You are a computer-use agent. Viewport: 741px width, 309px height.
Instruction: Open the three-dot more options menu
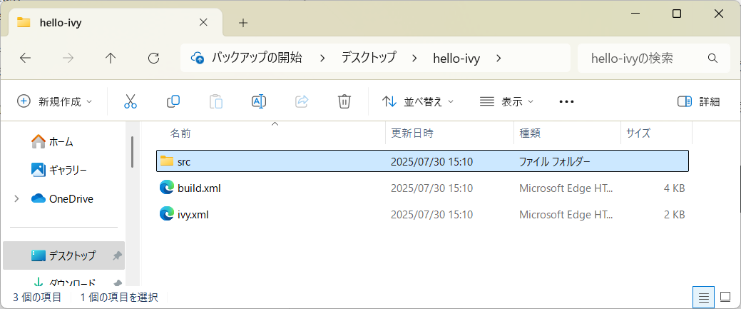tap(566, 101)
